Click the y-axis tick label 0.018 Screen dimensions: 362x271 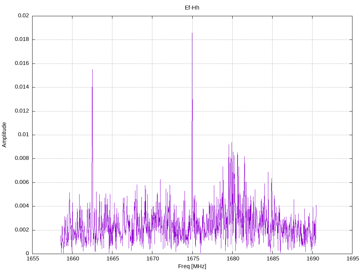pyautogui.click(x=22, y=40)
